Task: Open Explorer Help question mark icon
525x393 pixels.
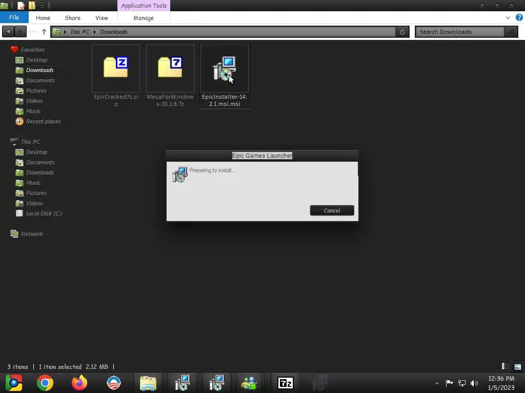Action: tap(519, 18)
